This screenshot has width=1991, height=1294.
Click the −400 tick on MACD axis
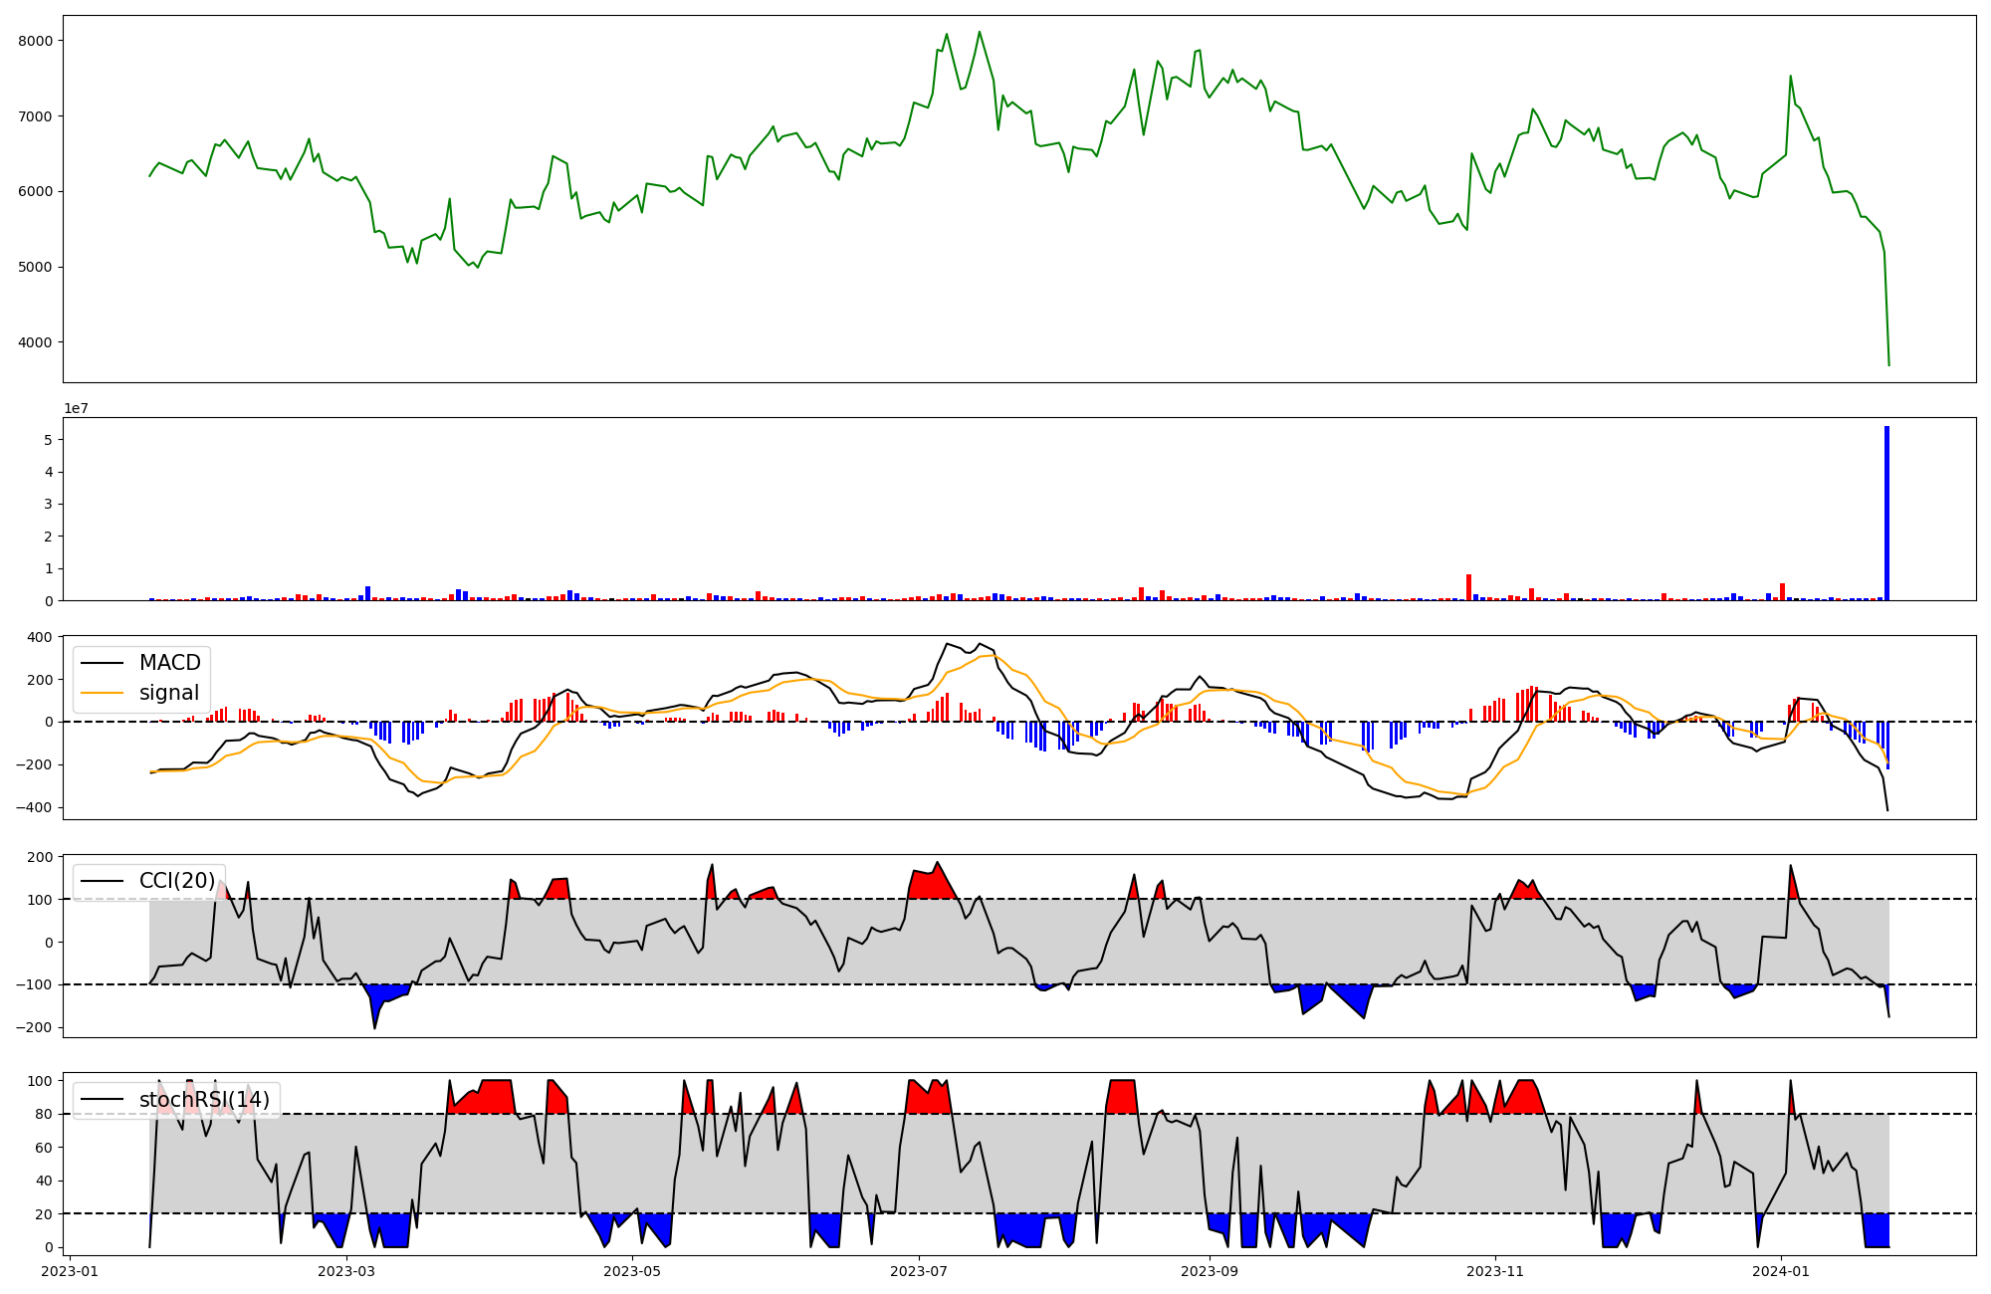[x=33, y=807]
